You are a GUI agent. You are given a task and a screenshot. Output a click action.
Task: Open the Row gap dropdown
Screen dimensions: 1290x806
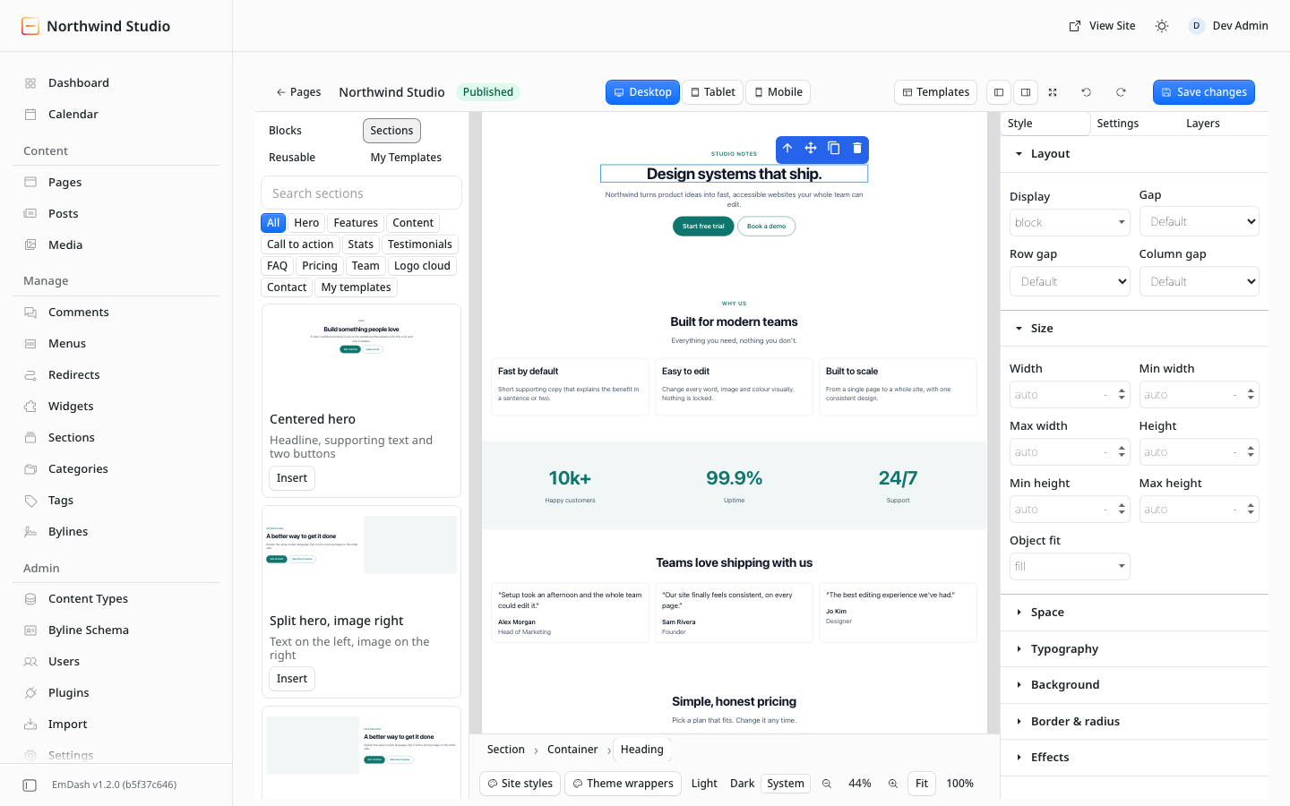pos(1070,281)
